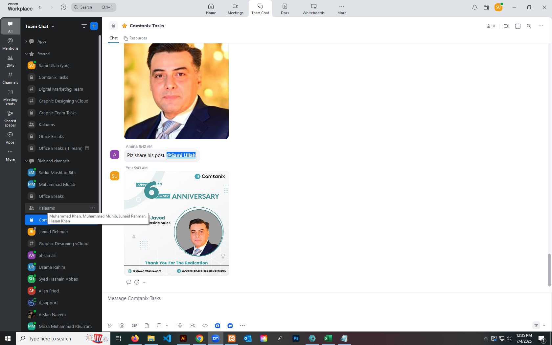552x345 pixels.
Task: Select the Chat tab
Action: (x=114, y=38)
